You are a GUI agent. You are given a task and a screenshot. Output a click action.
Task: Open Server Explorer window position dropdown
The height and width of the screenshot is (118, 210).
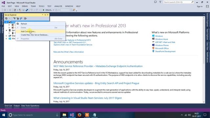point(43,15)
